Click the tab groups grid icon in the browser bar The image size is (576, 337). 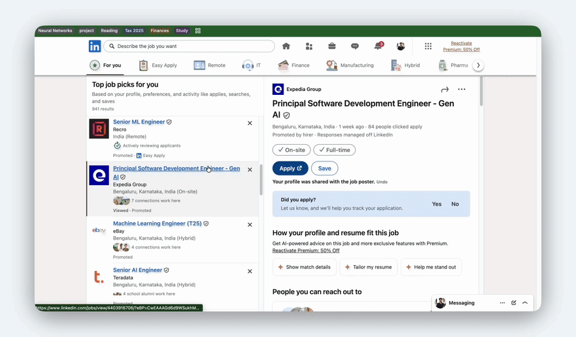tap(198, 31)
